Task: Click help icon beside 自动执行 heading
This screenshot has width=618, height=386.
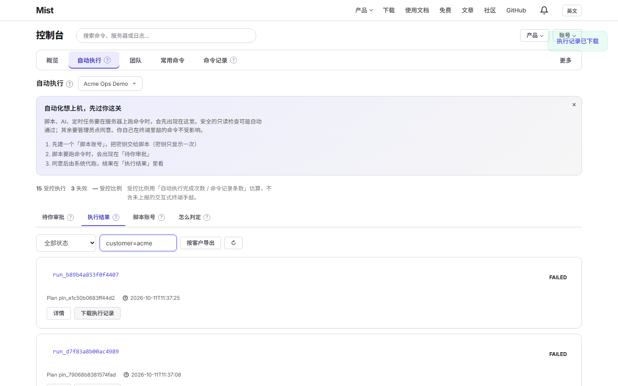Action: (x=70, y=84)
